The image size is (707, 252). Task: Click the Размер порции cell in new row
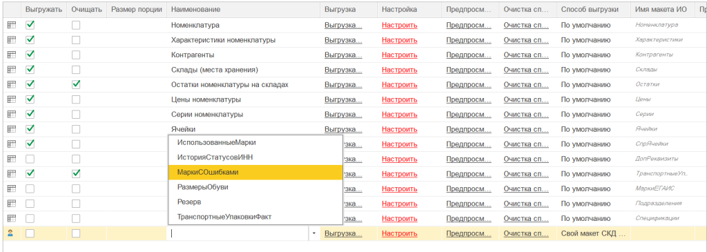pos(137,234)
